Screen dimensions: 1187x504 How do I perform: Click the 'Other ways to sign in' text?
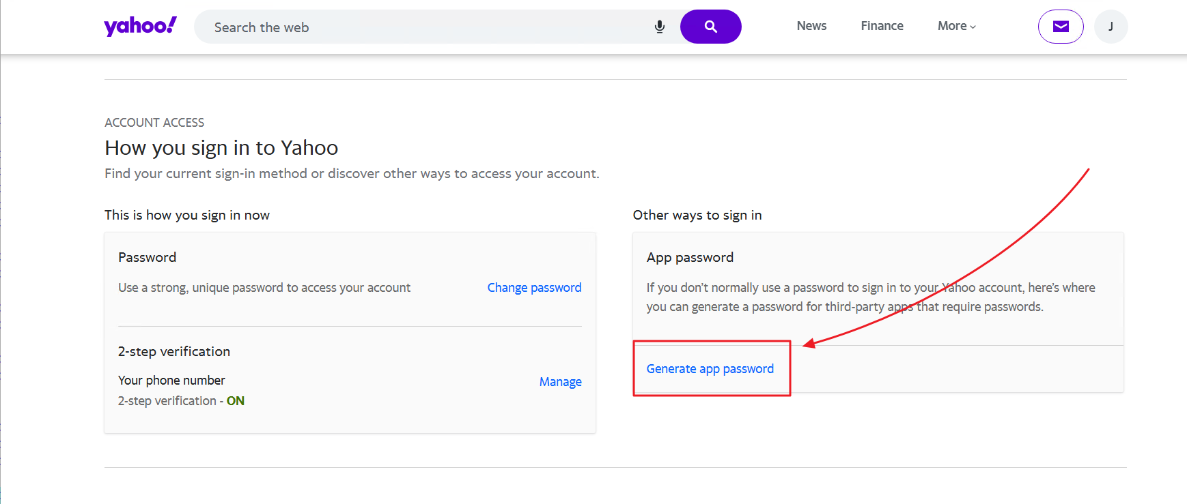(x=697, y=216)
